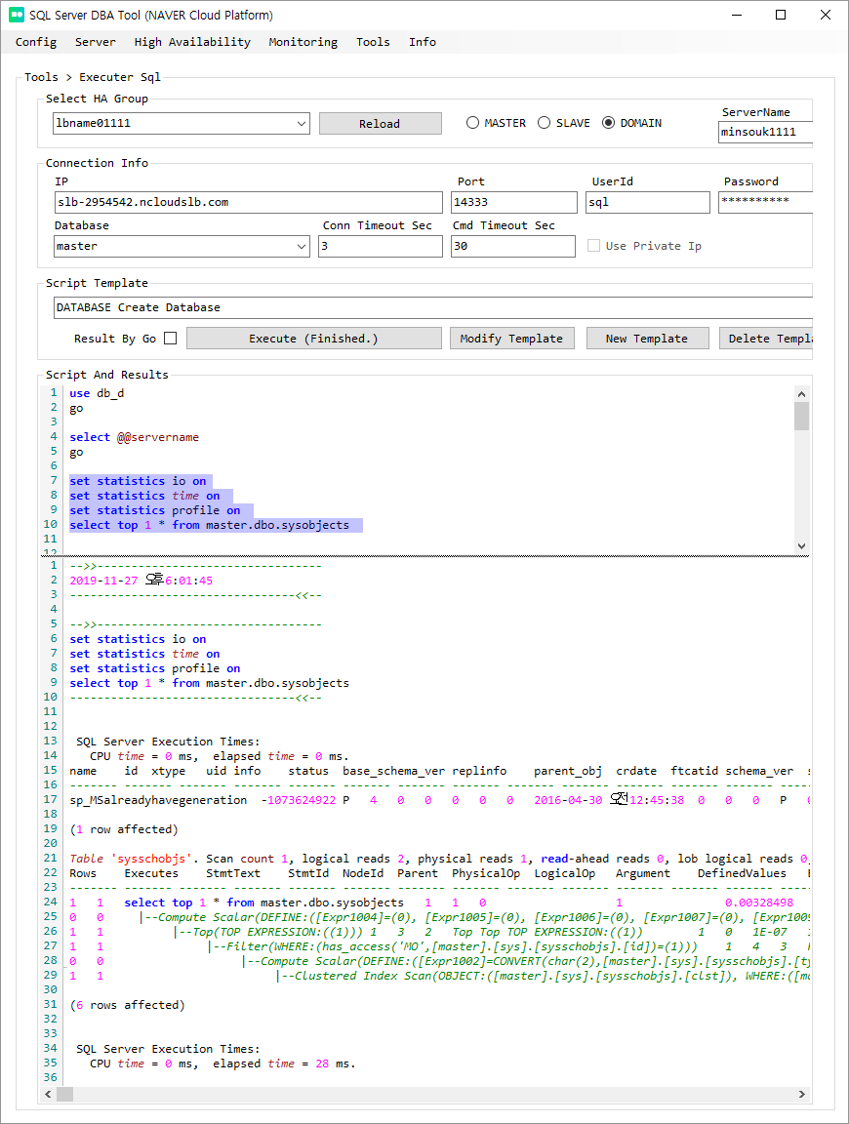Click the 'crdate' column header in results
This screenshot has width=849, height=1124.
(x=636, y=772)
